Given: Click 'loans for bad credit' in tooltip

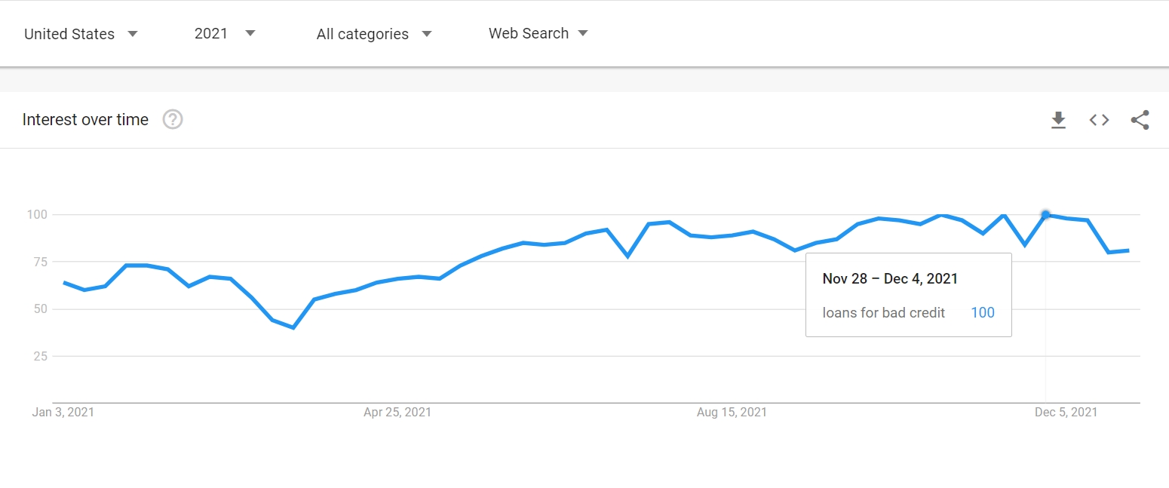Looking at the screenshot, I should coord(883,312).
